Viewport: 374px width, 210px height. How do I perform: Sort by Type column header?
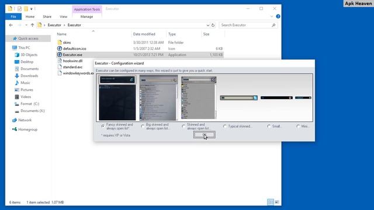(172, 34)
